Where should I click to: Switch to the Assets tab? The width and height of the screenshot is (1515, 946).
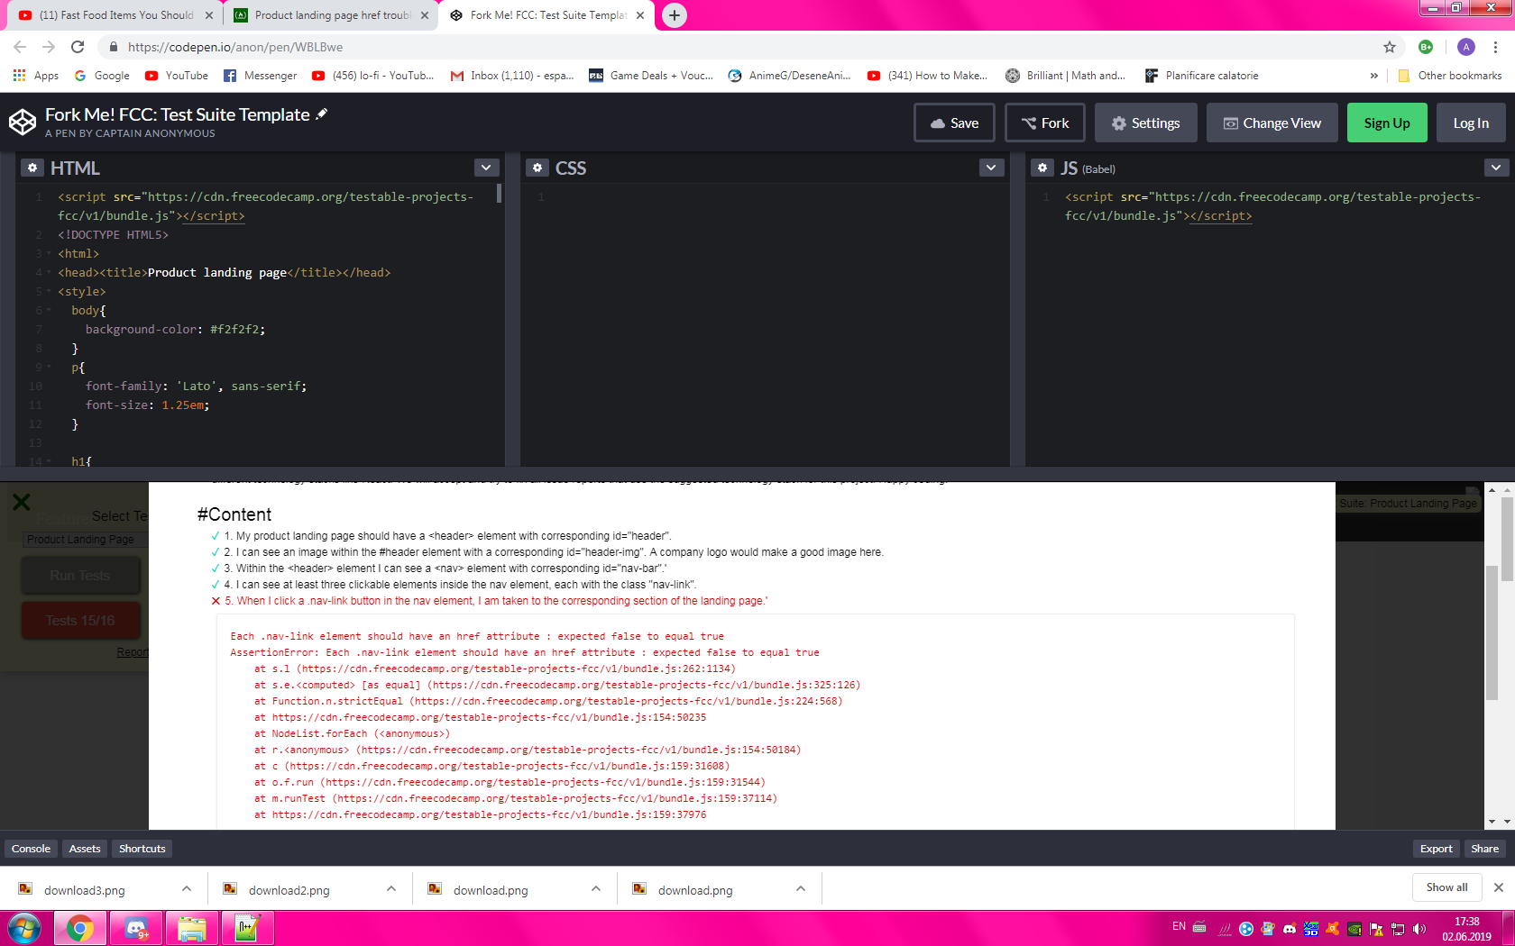coord(84,848)
